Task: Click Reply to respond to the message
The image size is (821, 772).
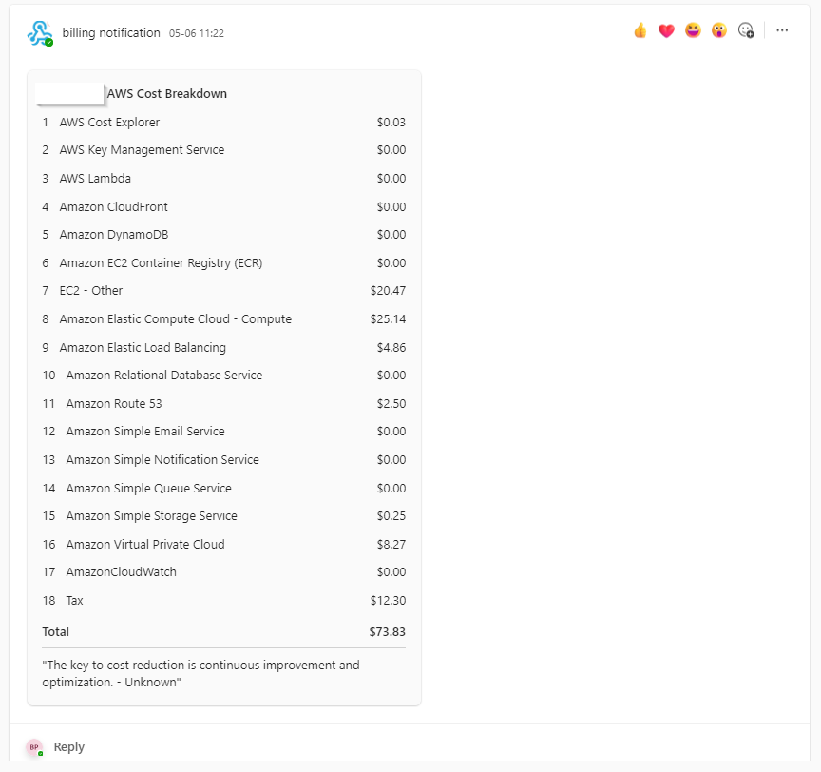Action: [x=69, y=747]
